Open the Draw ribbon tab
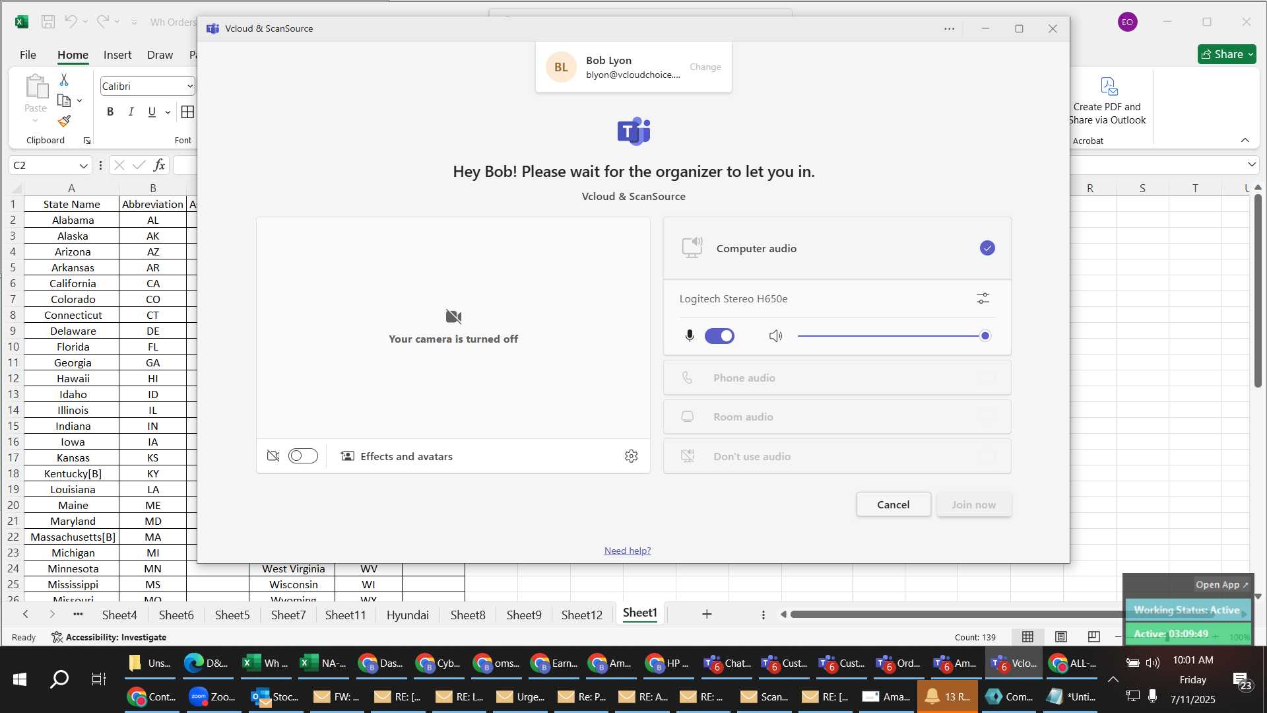1267x713 pixels. pyautogui.click(x=160, y=55)
